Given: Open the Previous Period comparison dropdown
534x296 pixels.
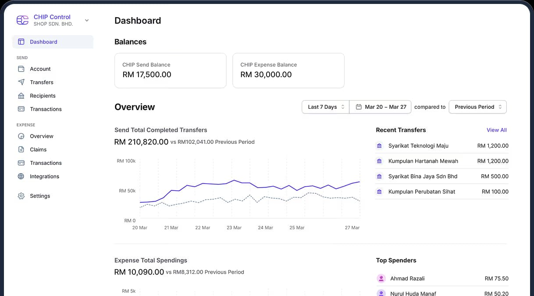Looking at the screenshot, I should coord(477,107).
